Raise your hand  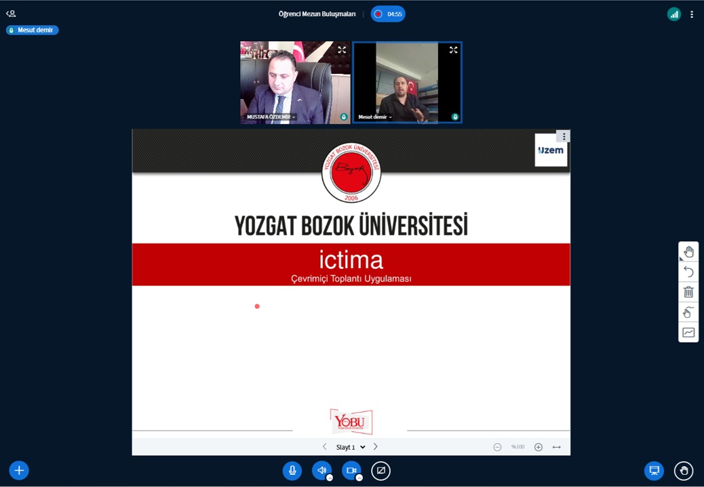(684, 471)
